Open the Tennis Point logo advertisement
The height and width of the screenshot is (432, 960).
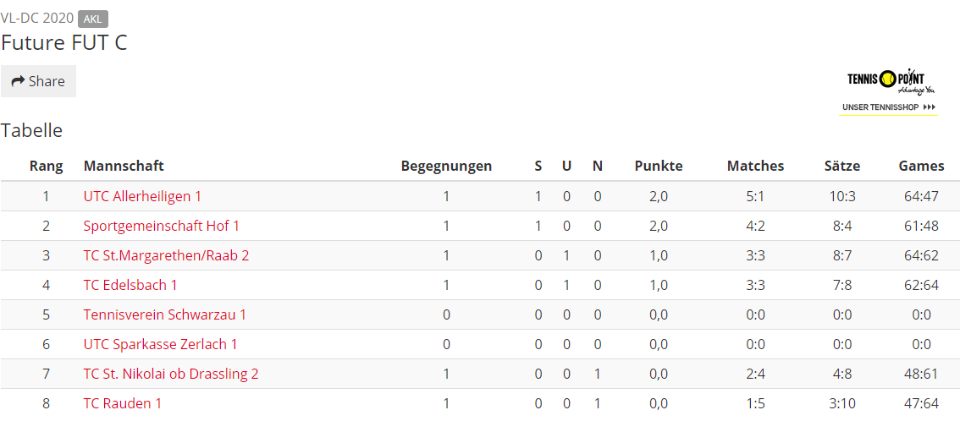[890, 80]
